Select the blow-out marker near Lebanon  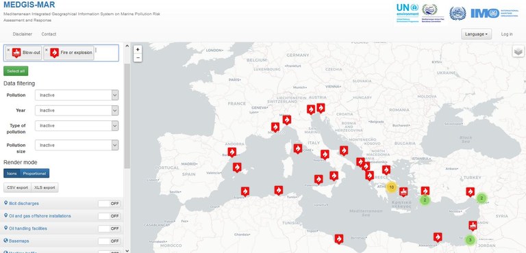tap(473, 226)
